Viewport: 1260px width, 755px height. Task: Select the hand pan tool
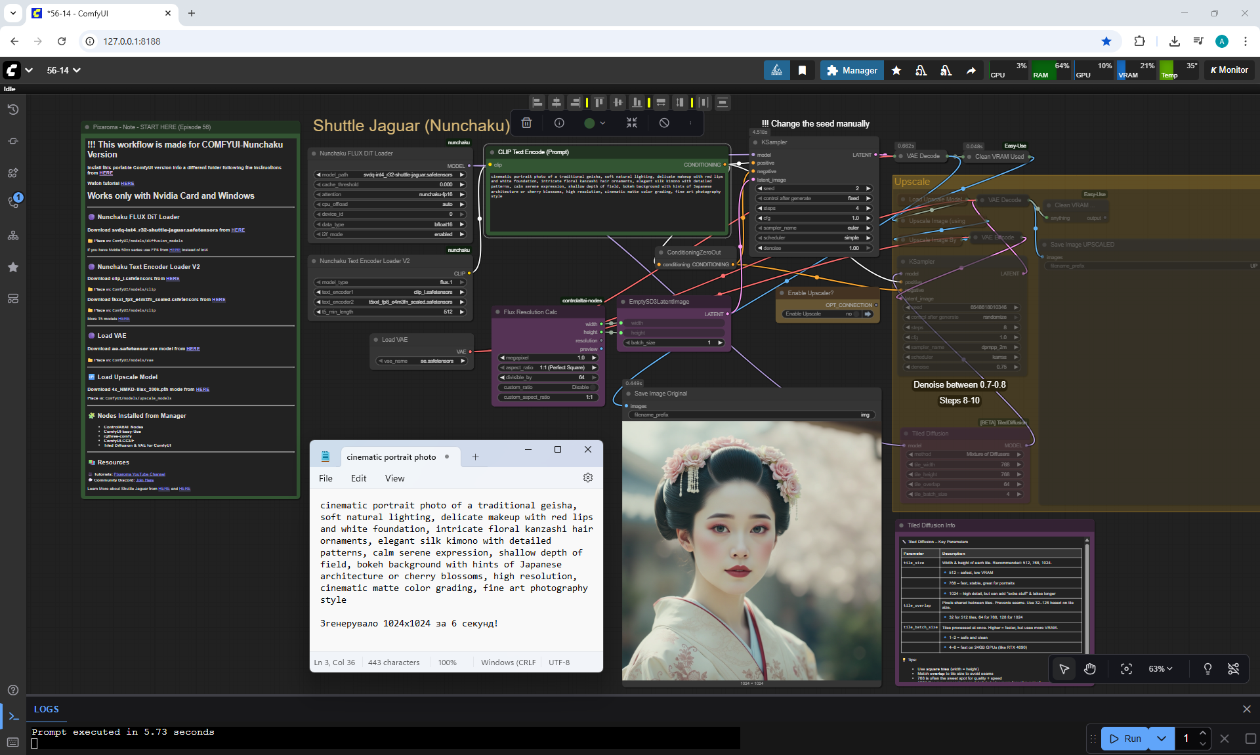point(1090,668)
